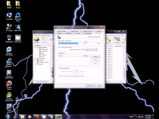Image resolution: width=159 pixels, height=119 pixels.
Task: Switch to the Proxy / Socks tab
Action: [x=62, y=31]
